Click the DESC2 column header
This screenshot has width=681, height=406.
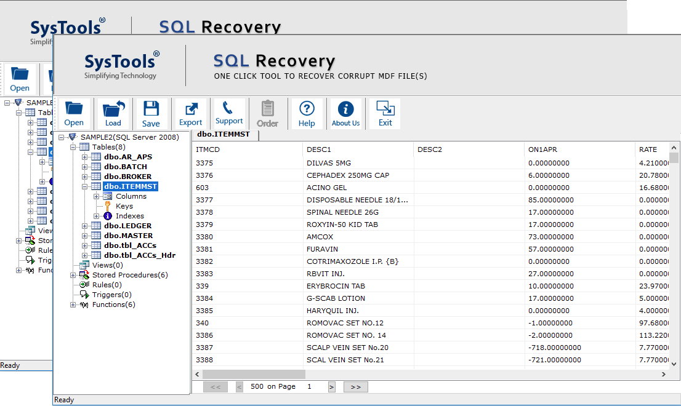[x=468, y=149]
